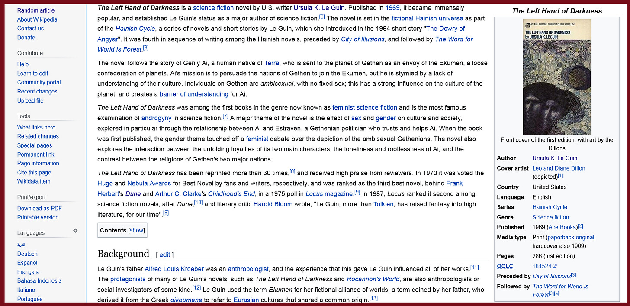Go to About Wikipedia
Screen dimensions: 630x306
[x=37, y=19]
